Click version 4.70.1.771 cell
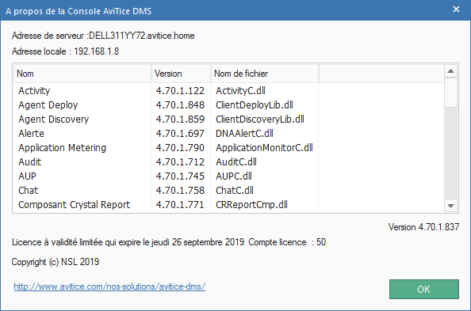471x311 pixels. pyautogui.click(x=180, y=204)
